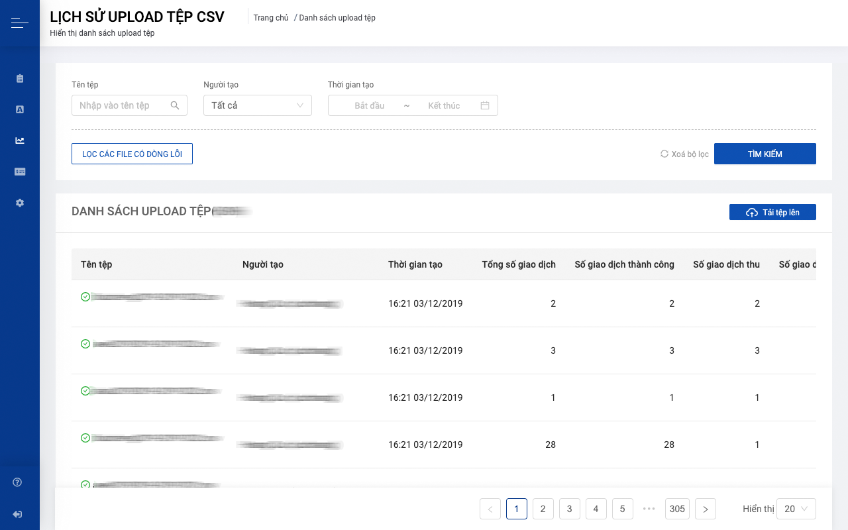Click the Tên tệp input field
The width and height of the screenshot is (848, 530).
129,105
